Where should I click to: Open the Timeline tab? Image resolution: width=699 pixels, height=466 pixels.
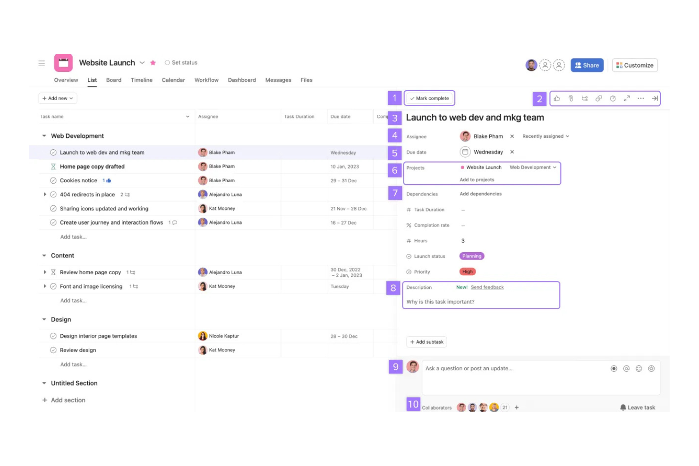click(141, 80)
